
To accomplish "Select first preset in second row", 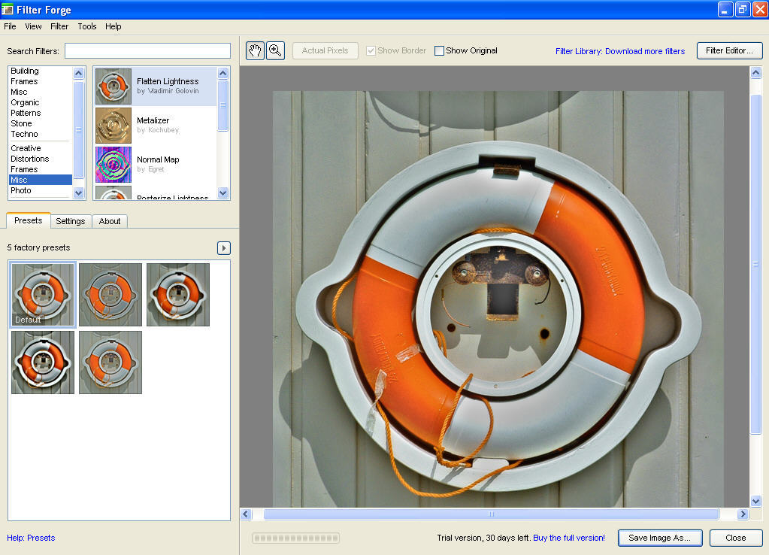I will (x=43, y=362).
